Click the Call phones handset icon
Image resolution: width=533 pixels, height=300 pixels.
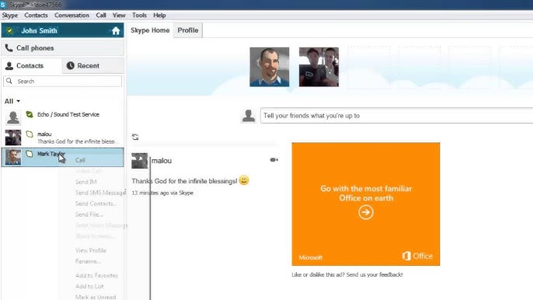(x=9, y=48)
